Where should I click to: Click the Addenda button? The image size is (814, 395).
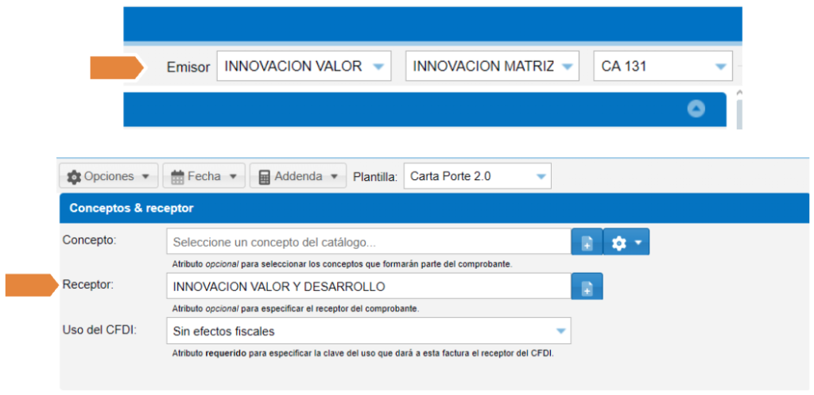(x=298, y=176)
